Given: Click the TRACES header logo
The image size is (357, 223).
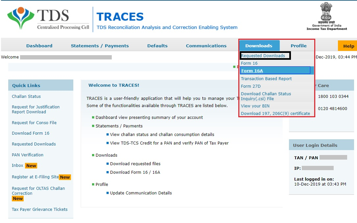Looking at the screenshot, I should (x=120, y=16).
